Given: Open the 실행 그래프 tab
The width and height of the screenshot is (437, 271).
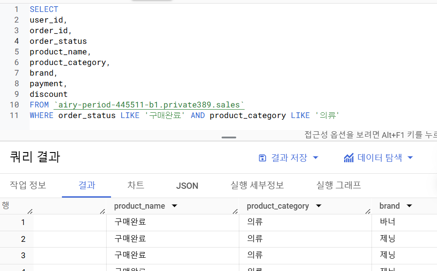Looking at the screenshot, I should click(339, 185).
